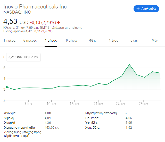
Task: Click the green data point on chart
Action: pyautogui.click(x=7, y=87)
